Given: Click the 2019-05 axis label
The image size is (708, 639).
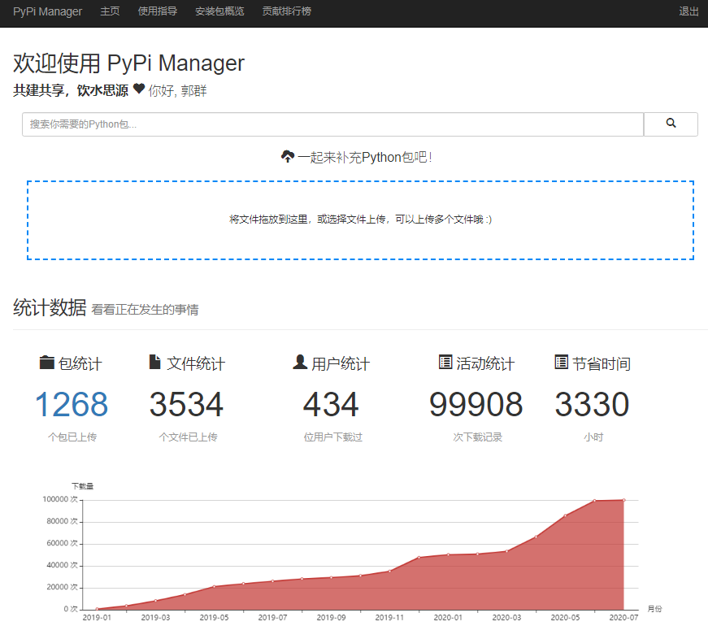Looking at the screenshot, I should 214,617.
